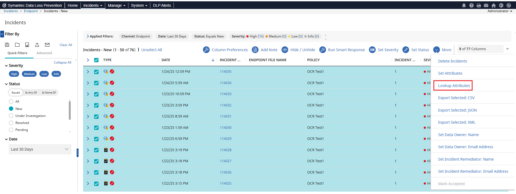516x194 pixels.
Task: Choose Lookup Attributes from the More menu
Action: pyautogui.click(x=454, y=86)
